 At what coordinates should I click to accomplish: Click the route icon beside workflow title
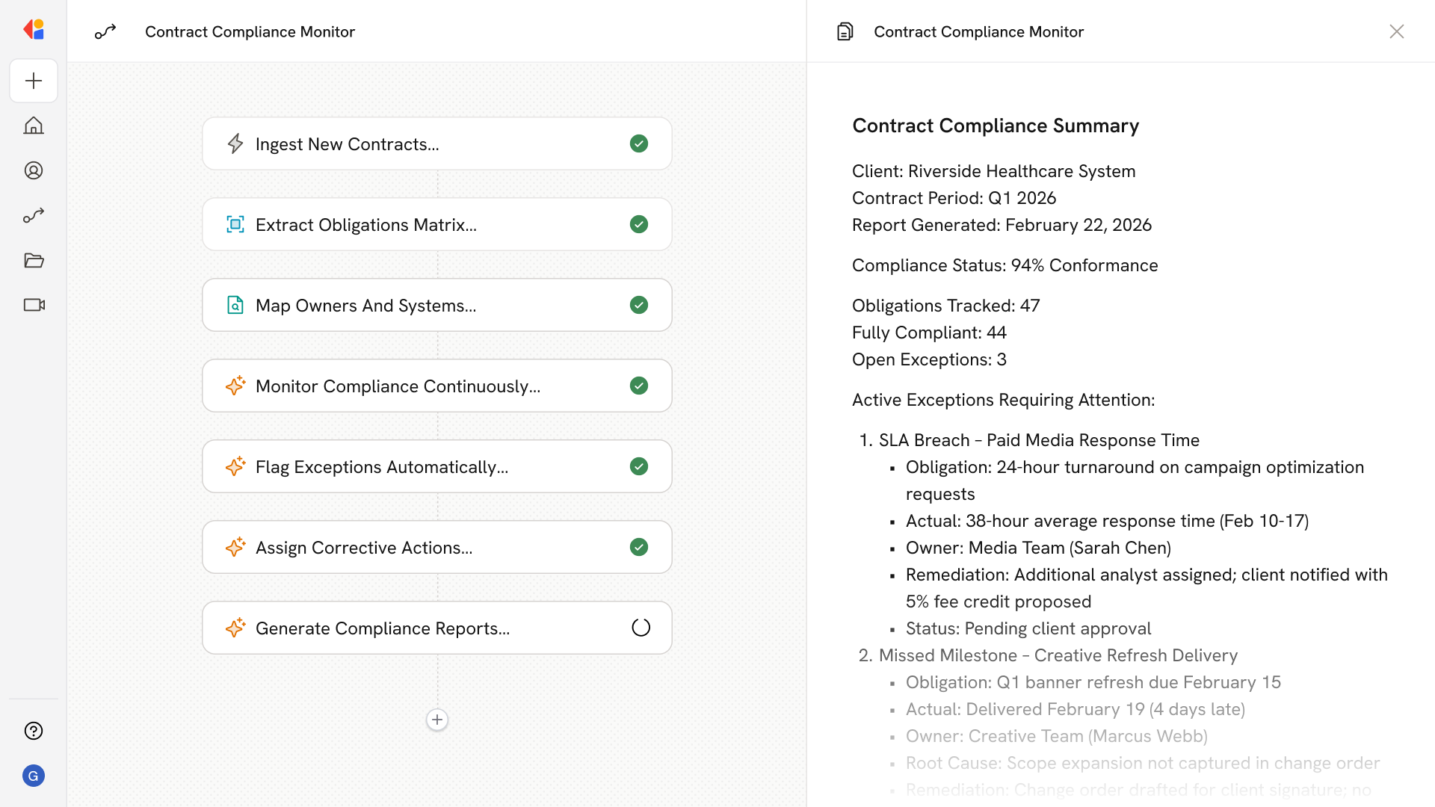(105, 31)
